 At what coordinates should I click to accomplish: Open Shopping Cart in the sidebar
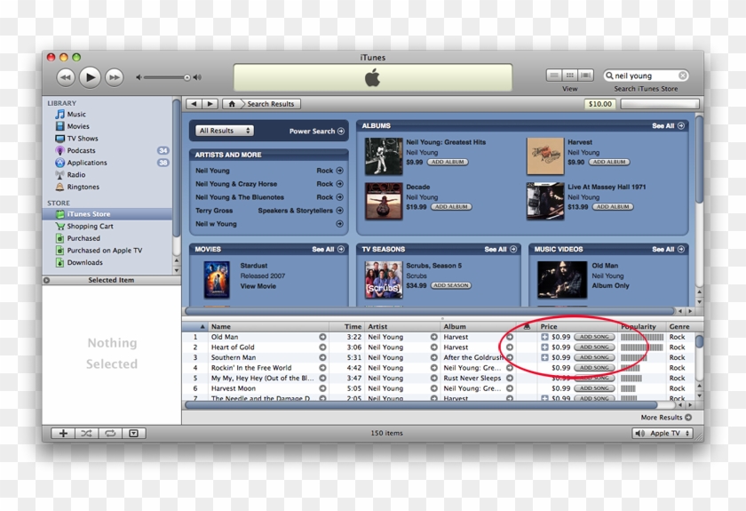[90, 227]
